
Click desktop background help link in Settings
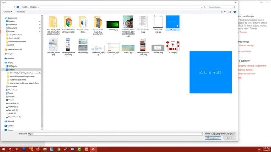click(x=252, y=66)
